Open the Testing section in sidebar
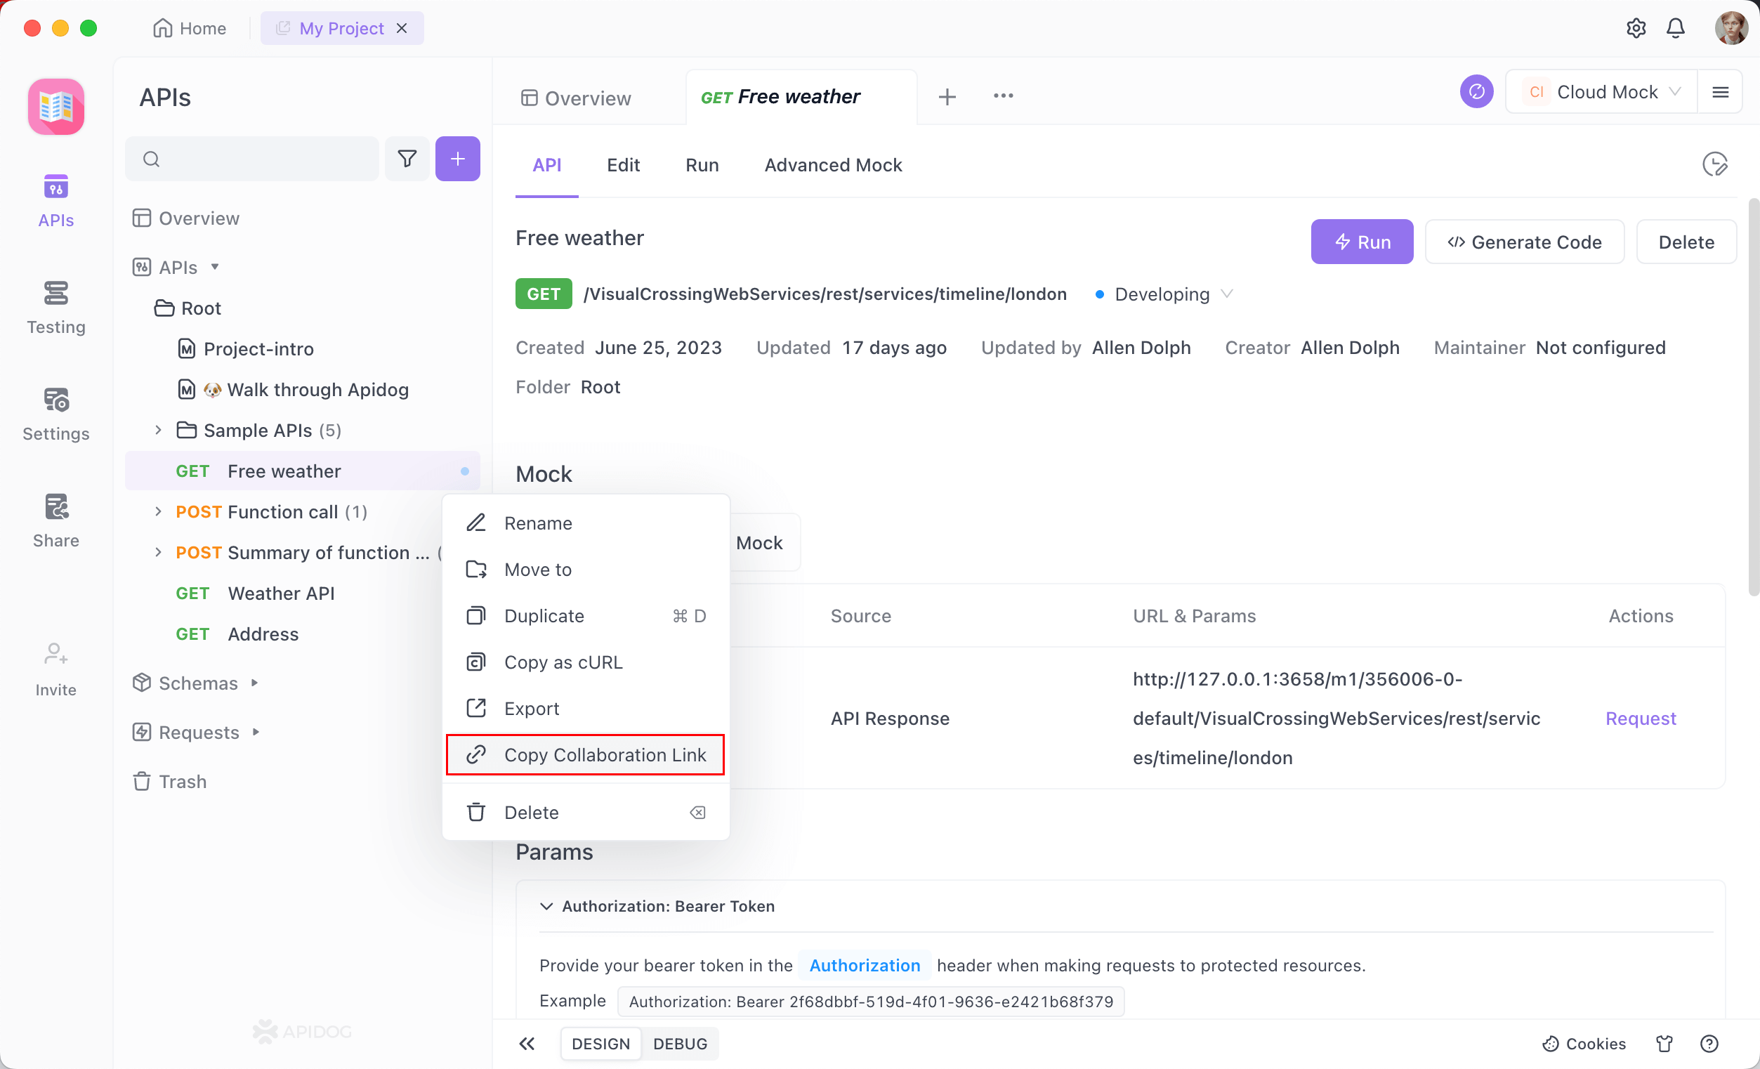The image size is (1760, 1069). pos(55,307)
